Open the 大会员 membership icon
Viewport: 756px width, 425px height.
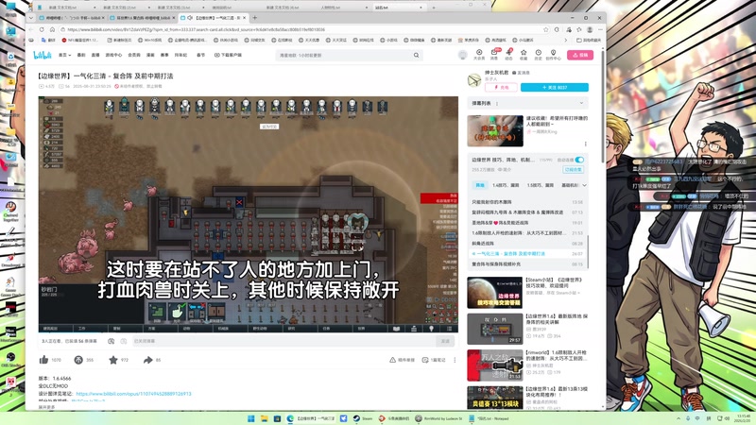[479, 55]
